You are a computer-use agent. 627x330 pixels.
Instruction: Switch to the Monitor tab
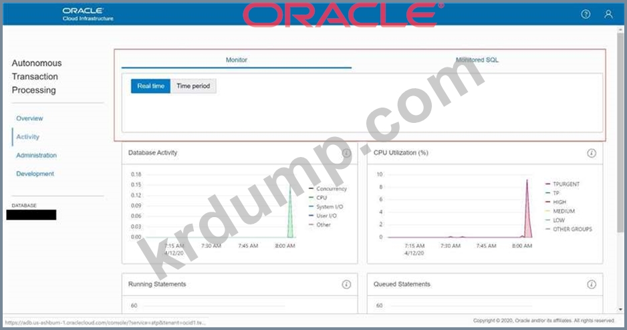click(237, 60)
